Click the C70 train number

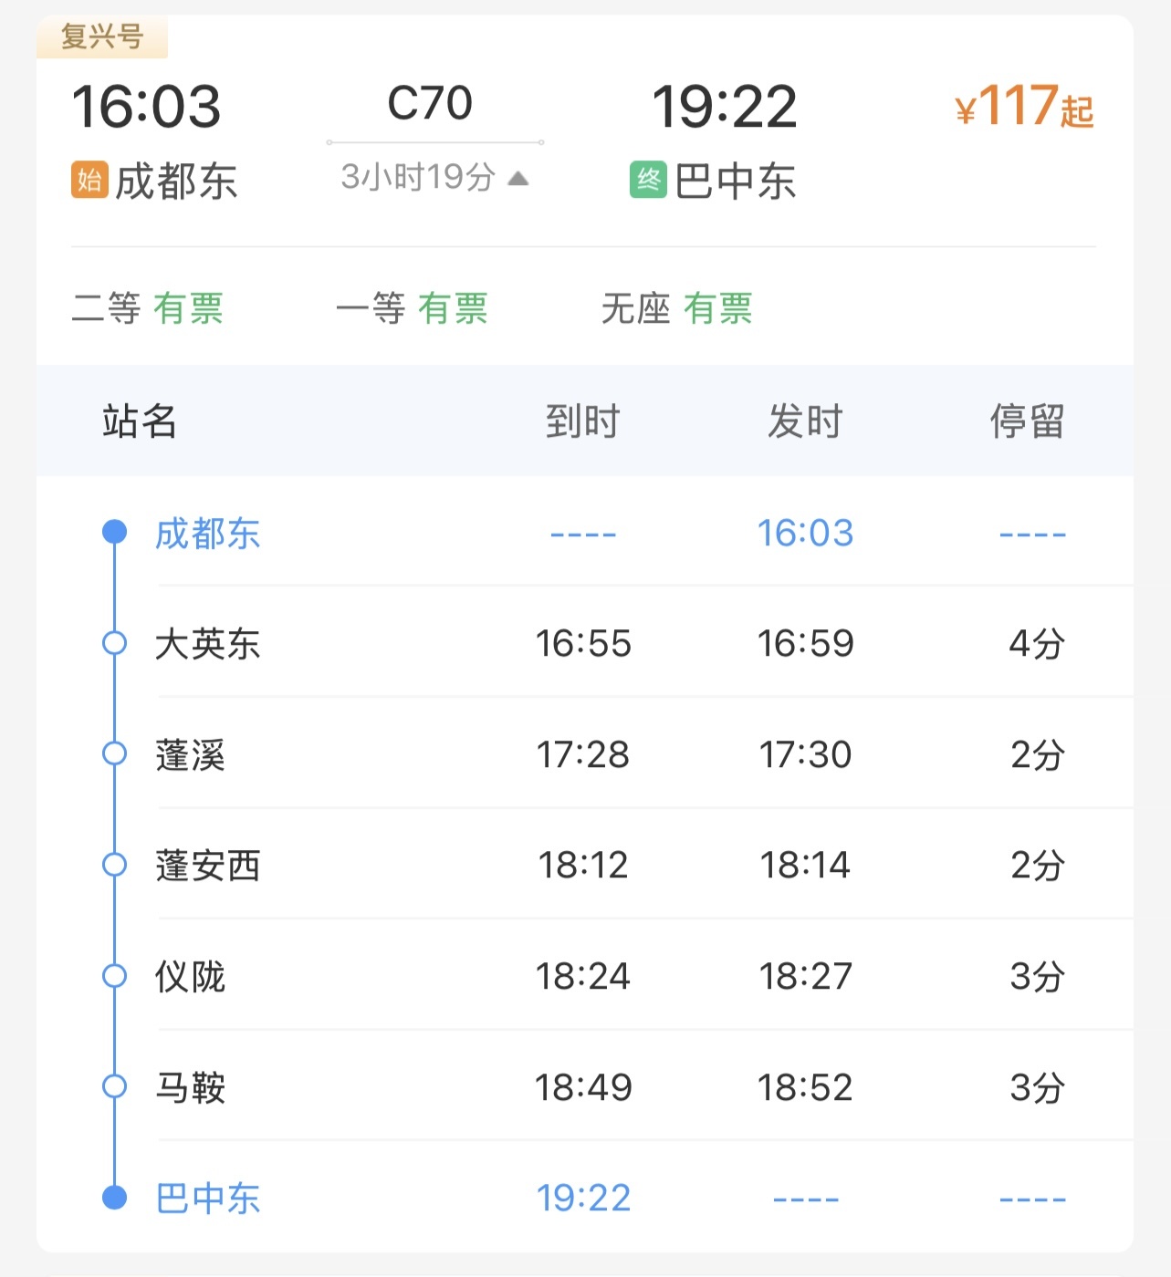coord(430,103)
